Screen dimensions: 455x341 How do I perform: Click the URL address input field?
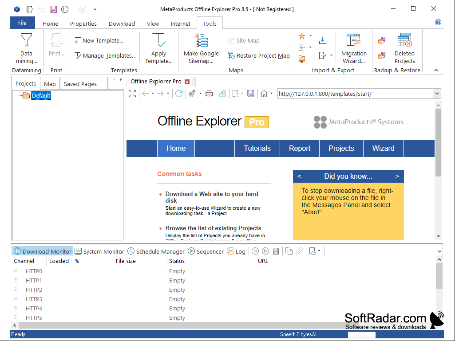point(355,94)
